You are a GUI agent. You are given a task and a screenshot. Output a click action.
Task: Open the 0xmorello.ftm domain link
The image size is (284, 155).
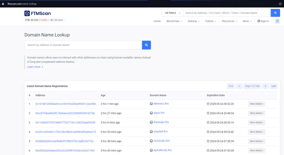click(x=162, y=141)
